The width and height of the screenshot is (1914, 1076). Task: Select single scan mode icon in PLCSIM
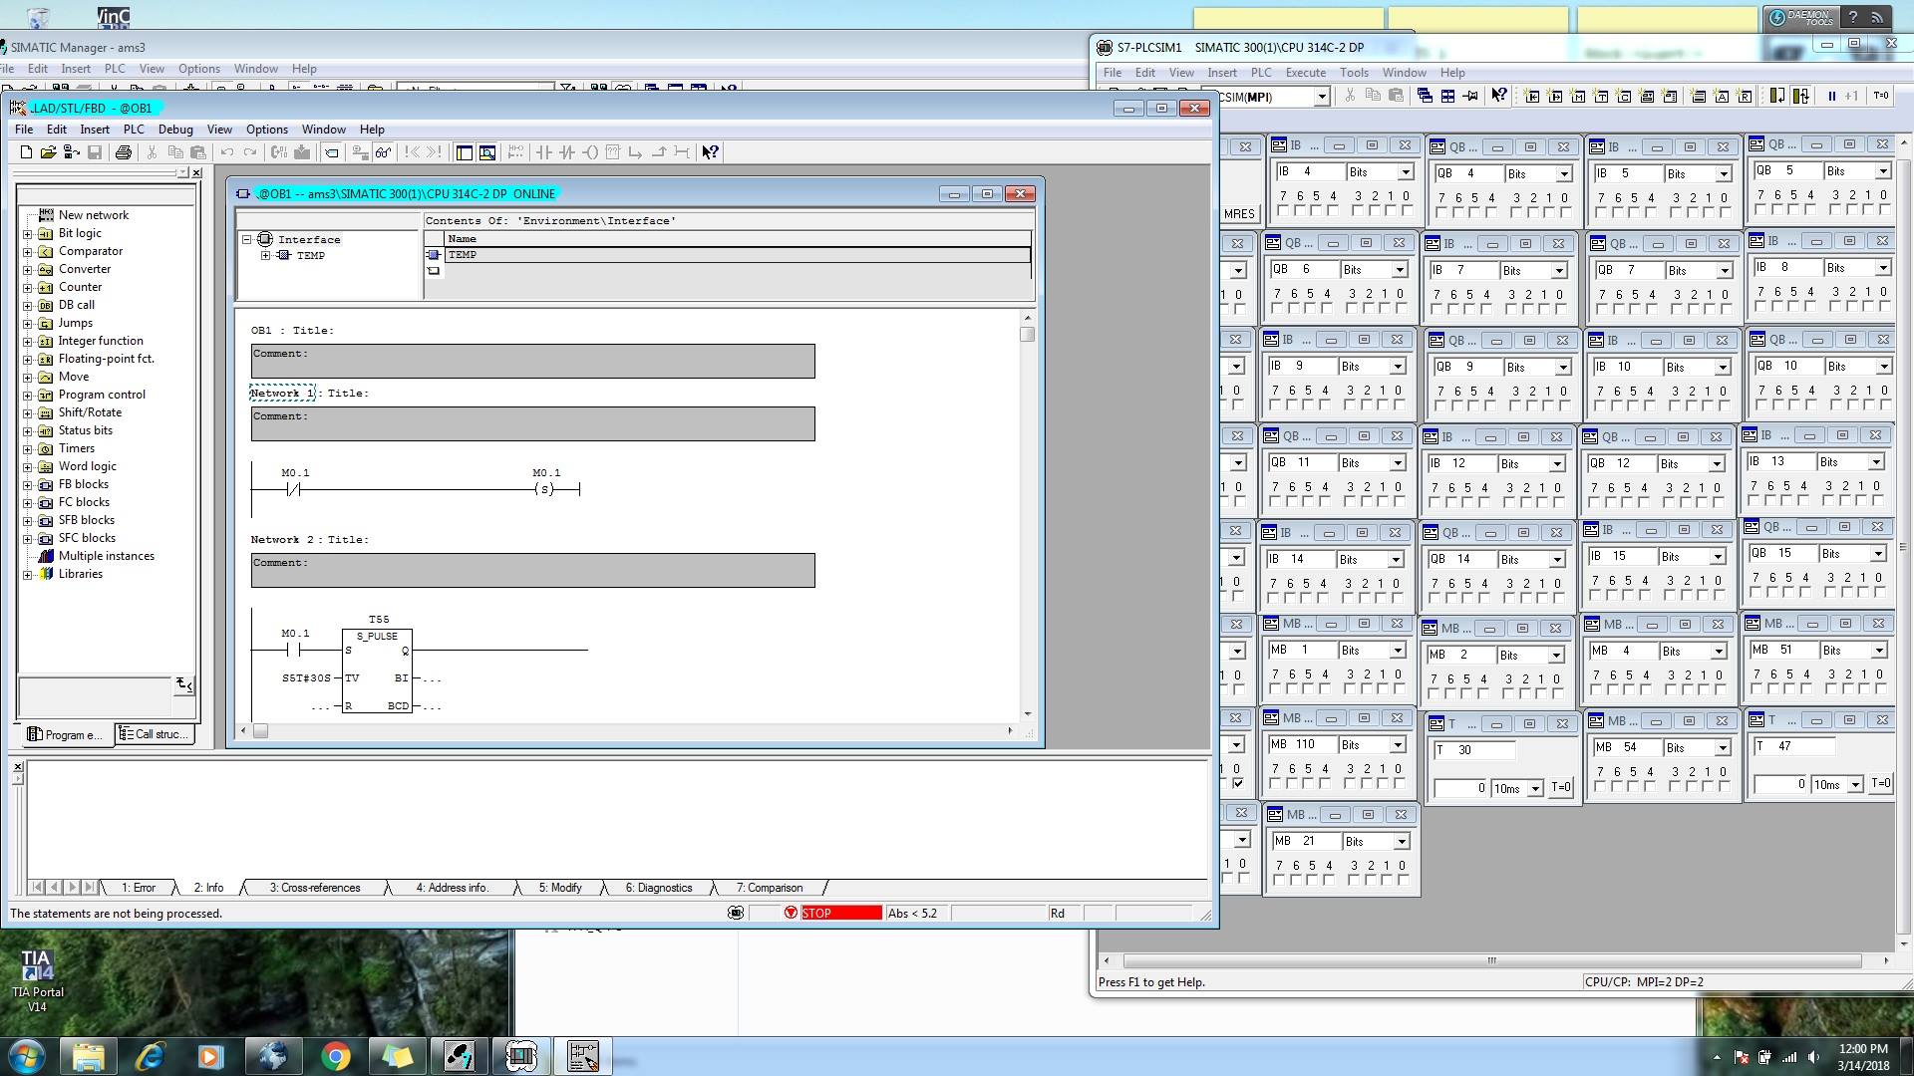point(1776,96)
